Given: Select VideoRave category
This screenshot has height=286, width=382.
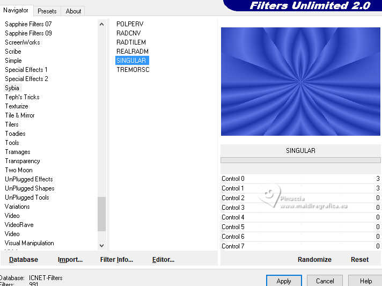Looking at the screenshot, I should point(19,225).
